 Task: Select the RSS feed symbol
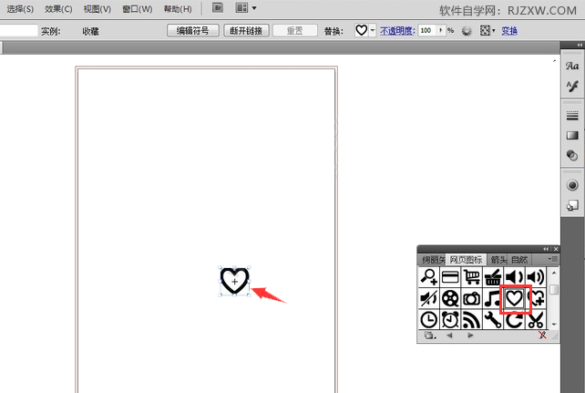[x=472, y=319]
